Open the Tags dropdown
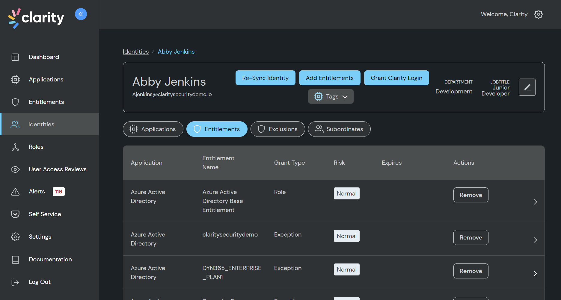 (331, 96)
